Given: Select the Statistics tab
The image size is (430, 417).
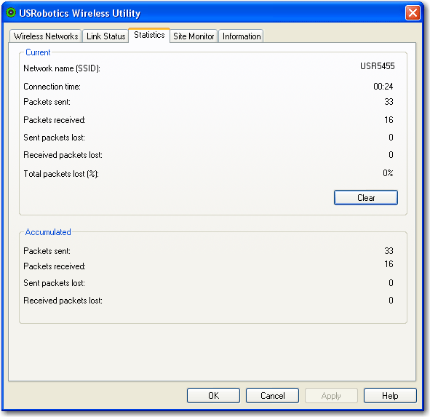Looking at the screenshot, I should [x=149, y=35].
